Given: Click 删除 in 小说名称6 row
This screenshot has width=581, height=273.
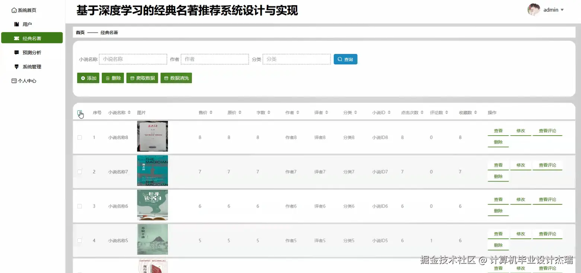Looking at the screenshot, I should point(498,211).
